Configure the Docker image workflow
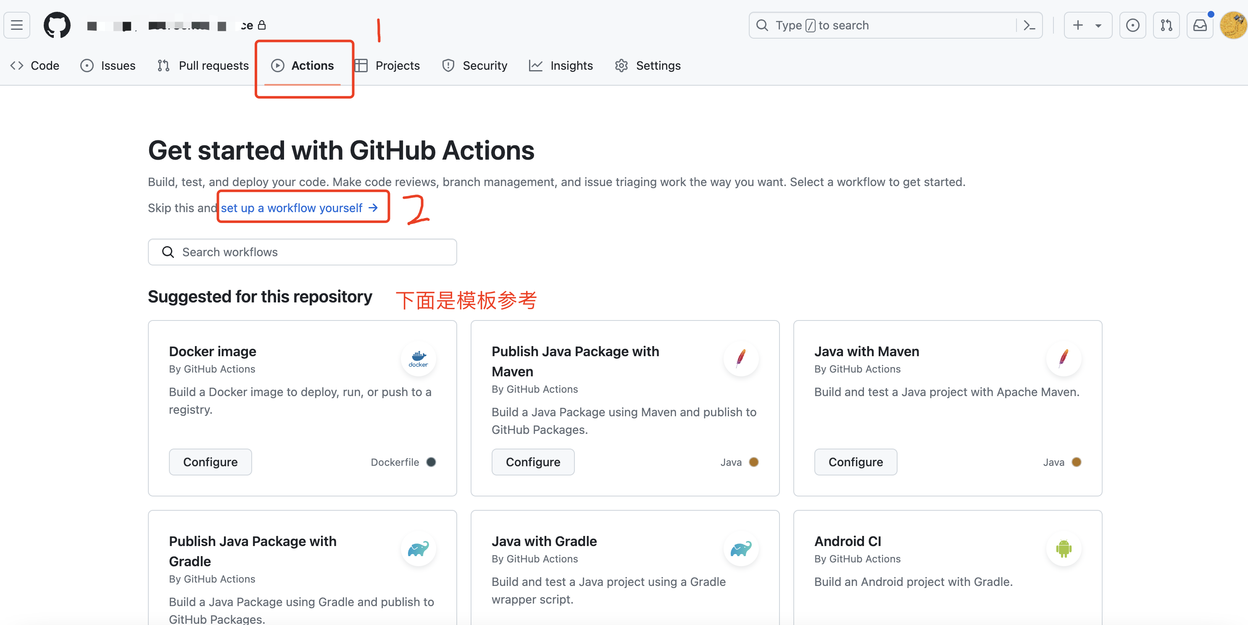The width and height of the screenshot is (1248, 625). [x=210, y=462]
